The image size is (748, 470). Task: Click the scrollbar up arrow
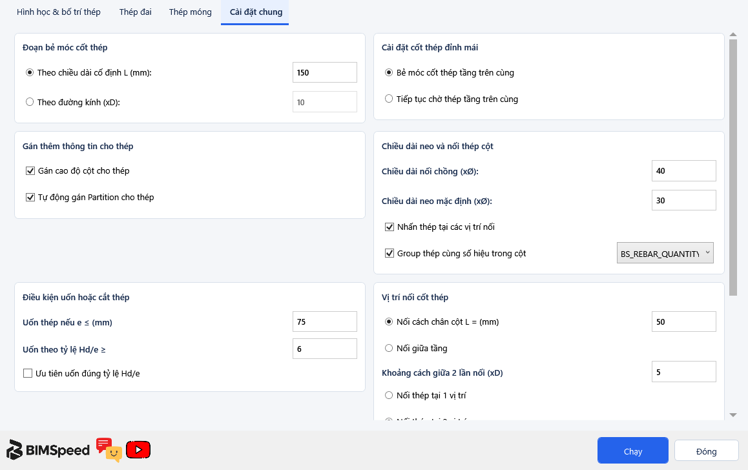733,35
